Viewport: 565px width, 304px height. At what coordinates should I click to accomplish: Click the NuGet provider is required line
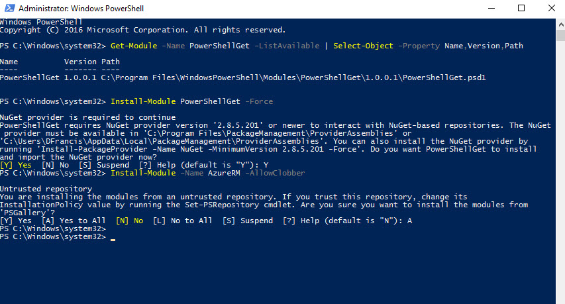[88, 117]
